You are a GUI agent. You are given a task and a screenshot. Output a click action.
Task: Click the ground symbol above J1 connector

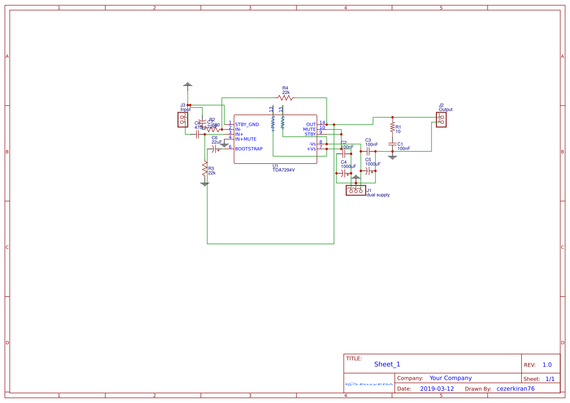coord(356,177)
